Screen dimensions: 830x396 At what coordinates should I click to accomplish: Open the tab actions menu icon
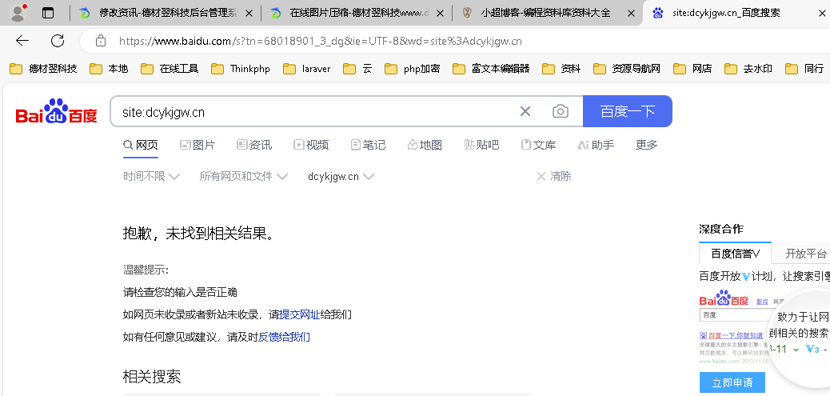tap(48, 14)
